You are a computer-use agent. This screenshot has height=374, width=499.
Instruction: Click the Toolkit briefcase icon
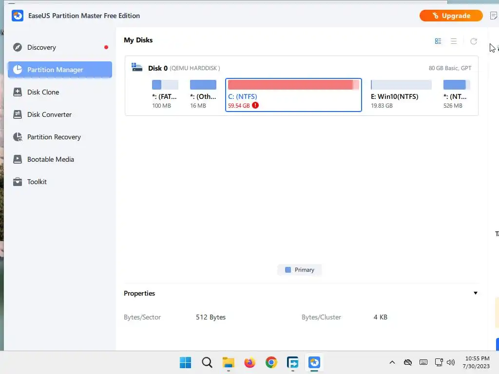[x=18, y=182]
